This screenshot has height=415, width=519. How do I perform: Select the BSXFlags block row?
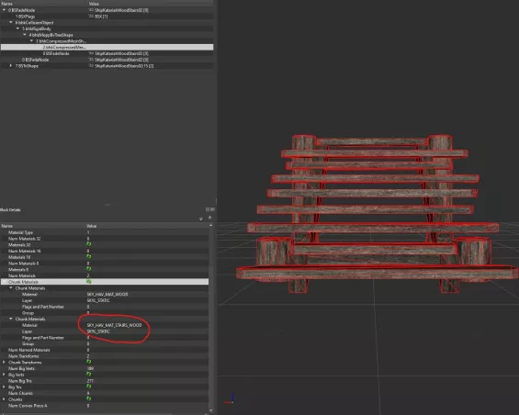coord(107,17)
